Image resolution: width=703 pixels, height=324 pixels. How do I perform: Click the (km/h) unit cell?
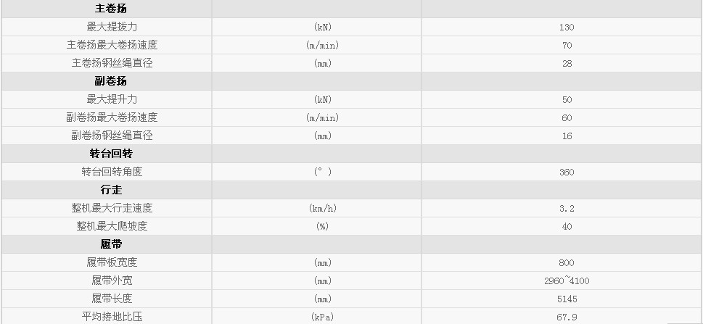pyautogui.click(x=322, y=208)
